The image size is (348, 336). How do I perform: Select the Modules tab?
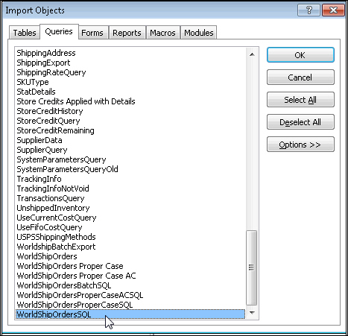coord(198,33)
